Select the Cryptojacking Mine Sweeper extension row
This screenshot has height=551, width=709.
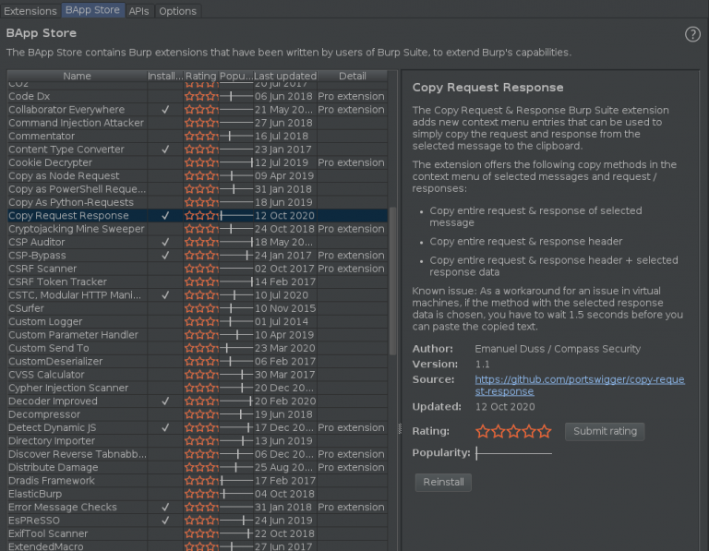pos(77,229)
